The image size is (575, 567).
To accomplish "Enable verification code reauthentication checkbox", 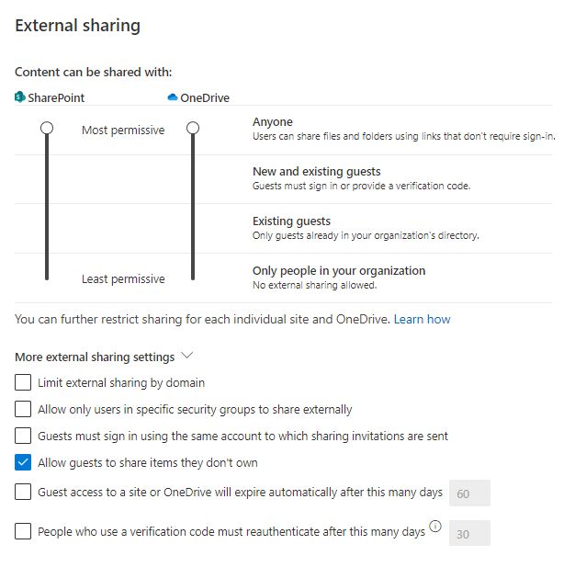I will (x=23, y=531).
